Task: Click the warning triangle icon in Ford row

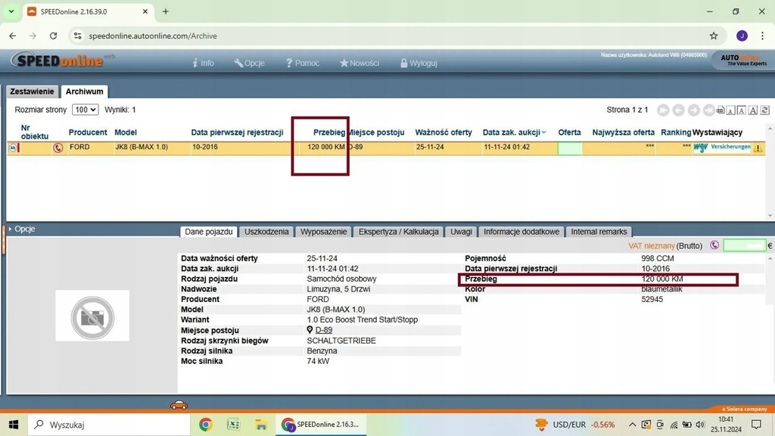Action: 758,148
